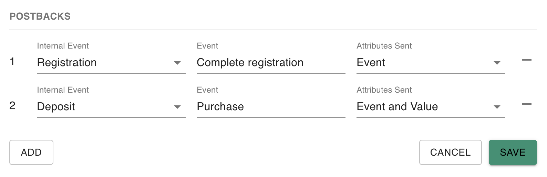Click the Deposit internal event value
The image size is (547, 177).
(x=56, y=107)
